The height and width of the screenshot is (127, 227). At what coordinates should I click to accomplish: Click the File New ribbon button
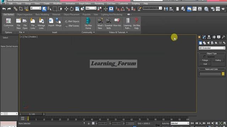click(18, 24)
